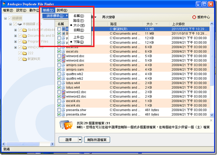Click file icon of checked amipro.sam row
The height and width of the screenshot is (155, 217).
click(x=63, y=69)
